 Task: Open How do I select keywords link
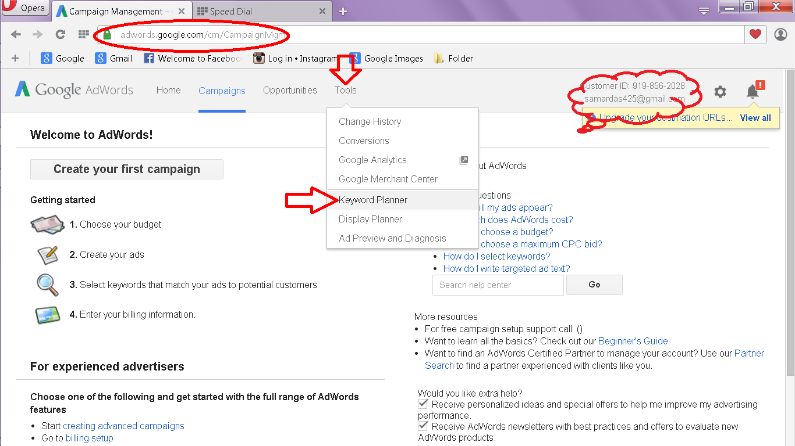click(496, 256)
